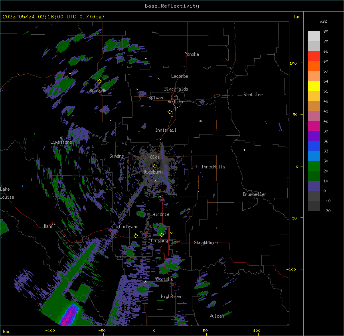This screenshot has width=344, height=336.
Task: Click the Didsbury town label
Action: click(x=153, y=172)
